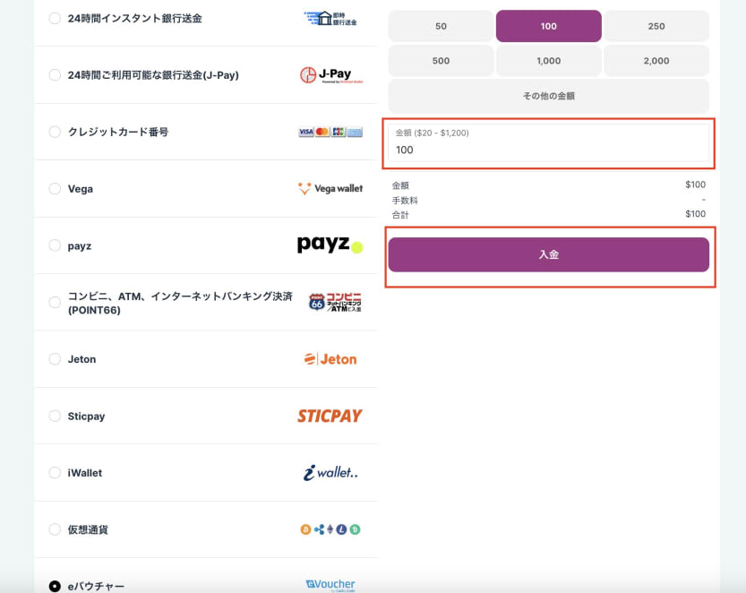The height and width of the screenshot is (593, 746).
Task: Click the American Express card logo
Action: coord(355,132)
